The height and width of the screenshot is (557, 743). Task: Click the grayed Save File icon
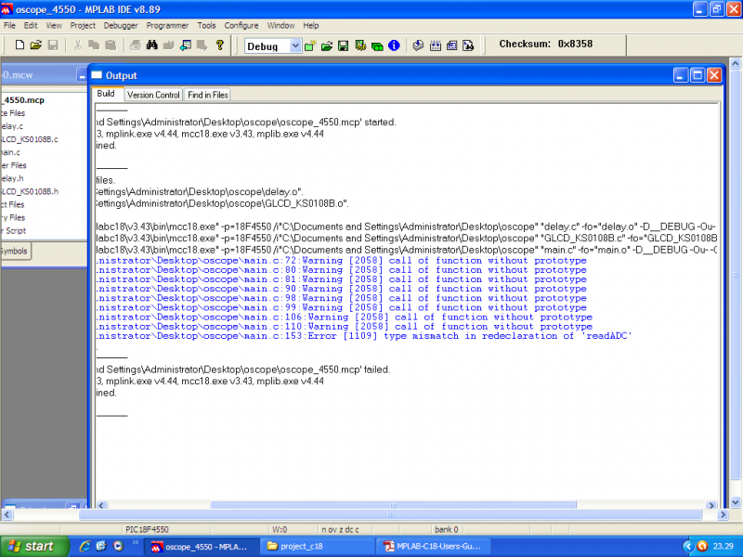coord(53,45)
